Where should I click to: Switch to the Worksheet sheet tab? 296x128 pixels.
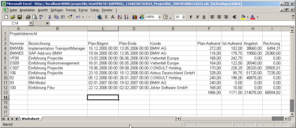30,119
